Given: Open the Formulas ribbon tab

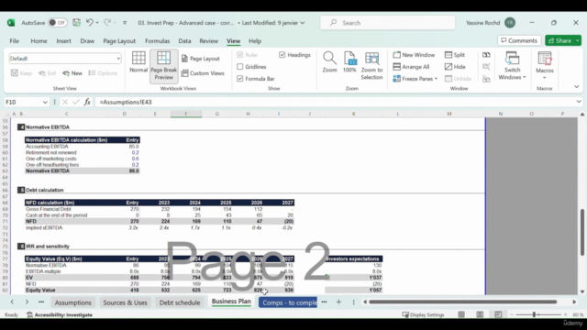Looking at the screenshot, I should click(x=157, y=40).
